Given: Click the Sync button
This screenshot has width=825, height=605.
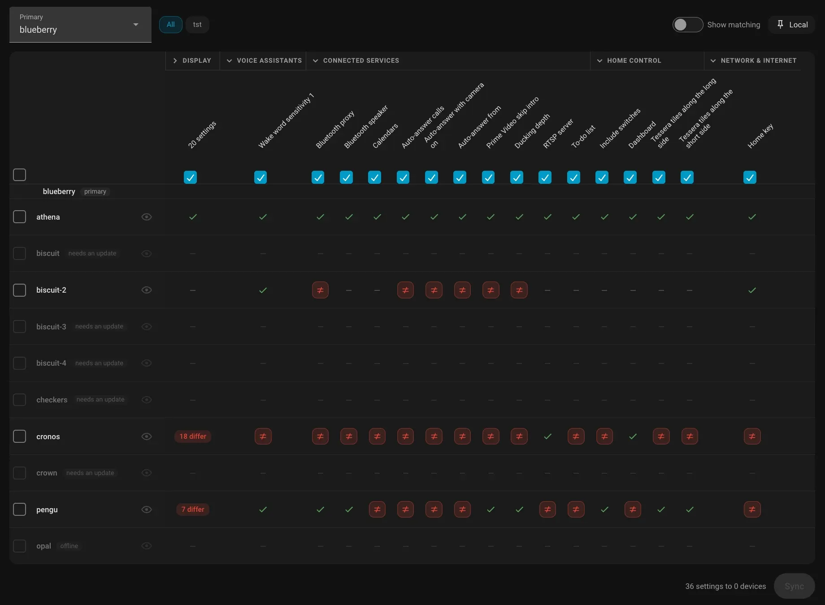Looking at the screenshot, I should tap(794, 586).
